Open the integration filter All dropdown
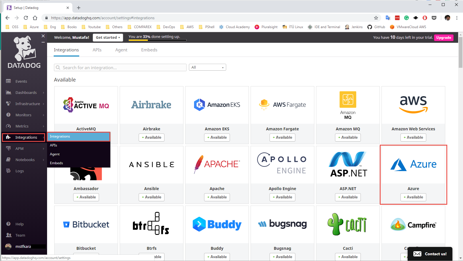The image size is (463, 261). pyautogui.click(x=208, y=67)
